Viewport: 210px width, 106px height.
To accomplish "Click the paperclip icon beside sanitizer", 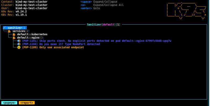I will (x=5, y=28).
